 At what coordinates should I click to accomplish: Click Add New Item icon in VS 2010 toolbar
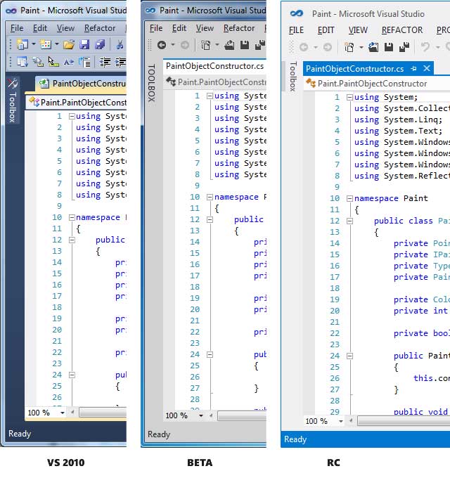(x=46, y=45)
